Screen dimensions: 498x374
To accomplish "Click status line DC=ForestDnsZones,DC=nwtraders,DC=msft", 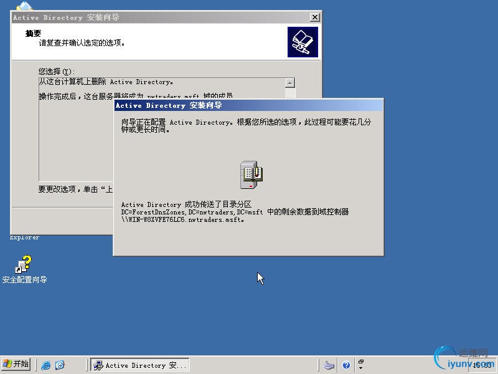I will click(192, 212).
